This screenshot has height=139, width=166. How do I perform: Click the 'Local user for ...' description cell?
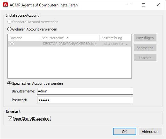coord(115,44)
